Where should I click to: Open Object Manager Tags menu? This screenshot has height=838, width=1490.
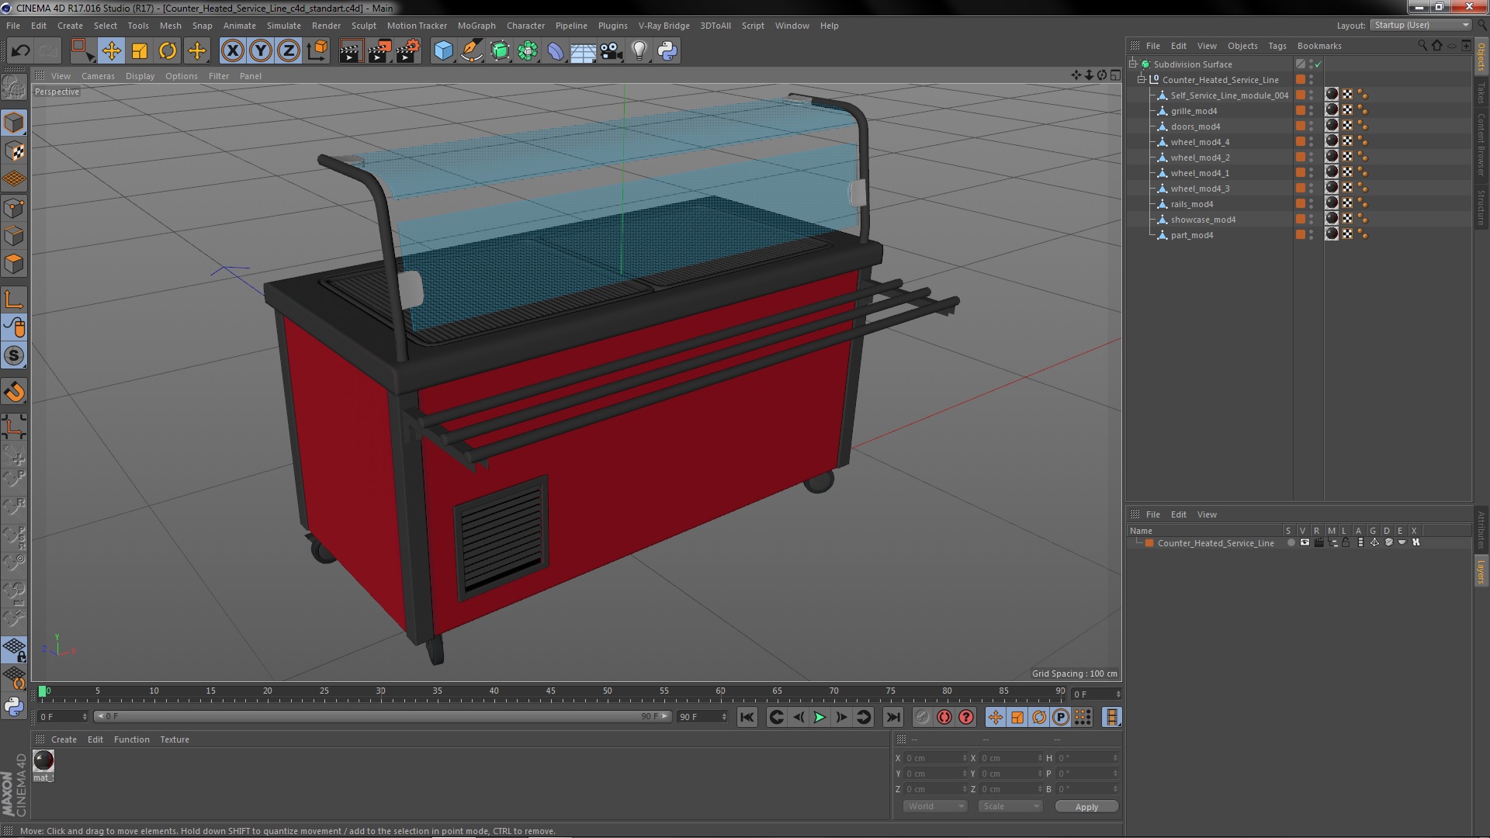click(x=1277, y=46)
